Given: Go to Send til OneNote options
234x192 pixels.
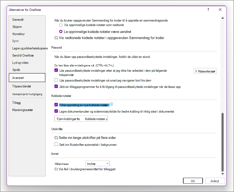Looking at the screenshot, I should (23, 55).
